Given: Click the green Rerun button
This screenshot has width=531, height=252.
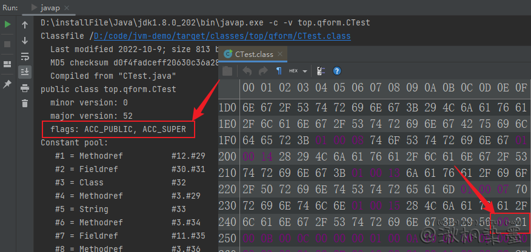Looking at the screenshot, I should click(x=7, y=25).
